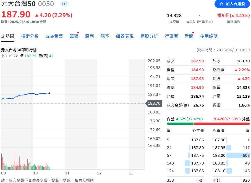Click the 187.80 bid price
This screenshot has height=183, width=251.
click(x=198, y=148)
